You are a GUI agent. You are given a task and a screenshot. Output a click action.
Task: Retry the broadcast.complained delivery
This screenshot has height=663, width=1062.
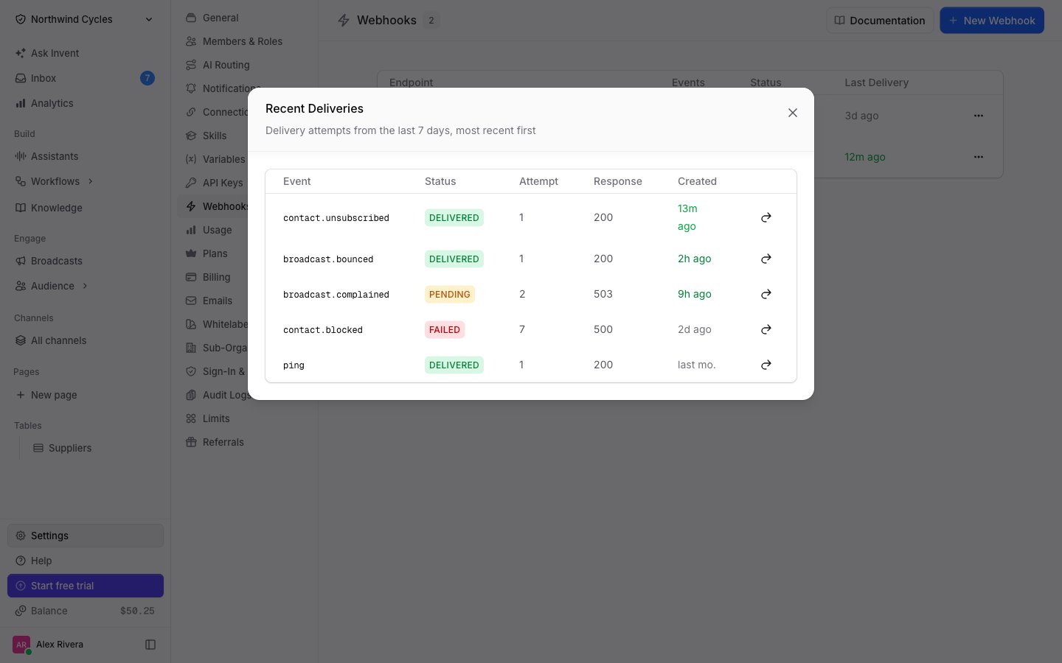766,294
